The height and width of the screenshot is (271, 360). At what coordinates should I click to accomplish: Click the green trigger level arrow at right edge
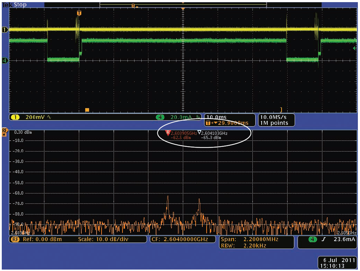click(354, 48)
